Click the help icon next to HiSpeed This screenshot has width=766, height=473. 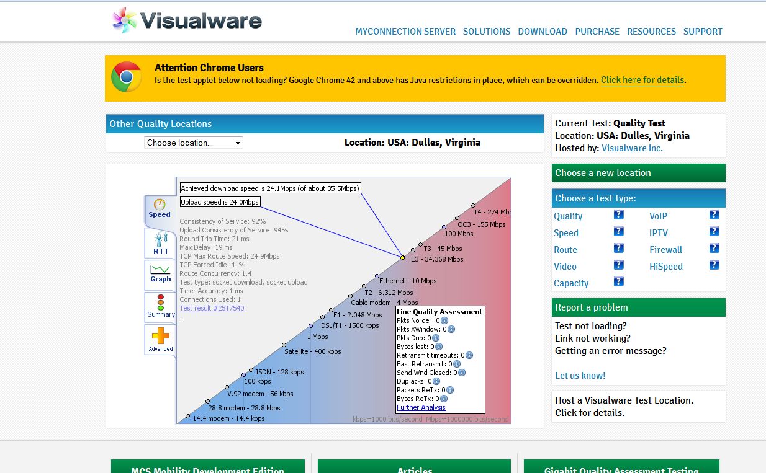(714, 265)
